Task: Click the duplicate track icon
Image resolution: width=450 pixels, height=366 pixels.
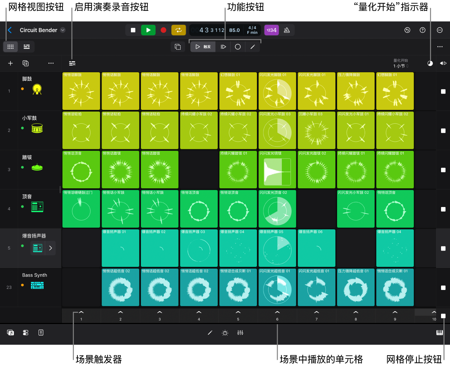Action: [26, 63]
